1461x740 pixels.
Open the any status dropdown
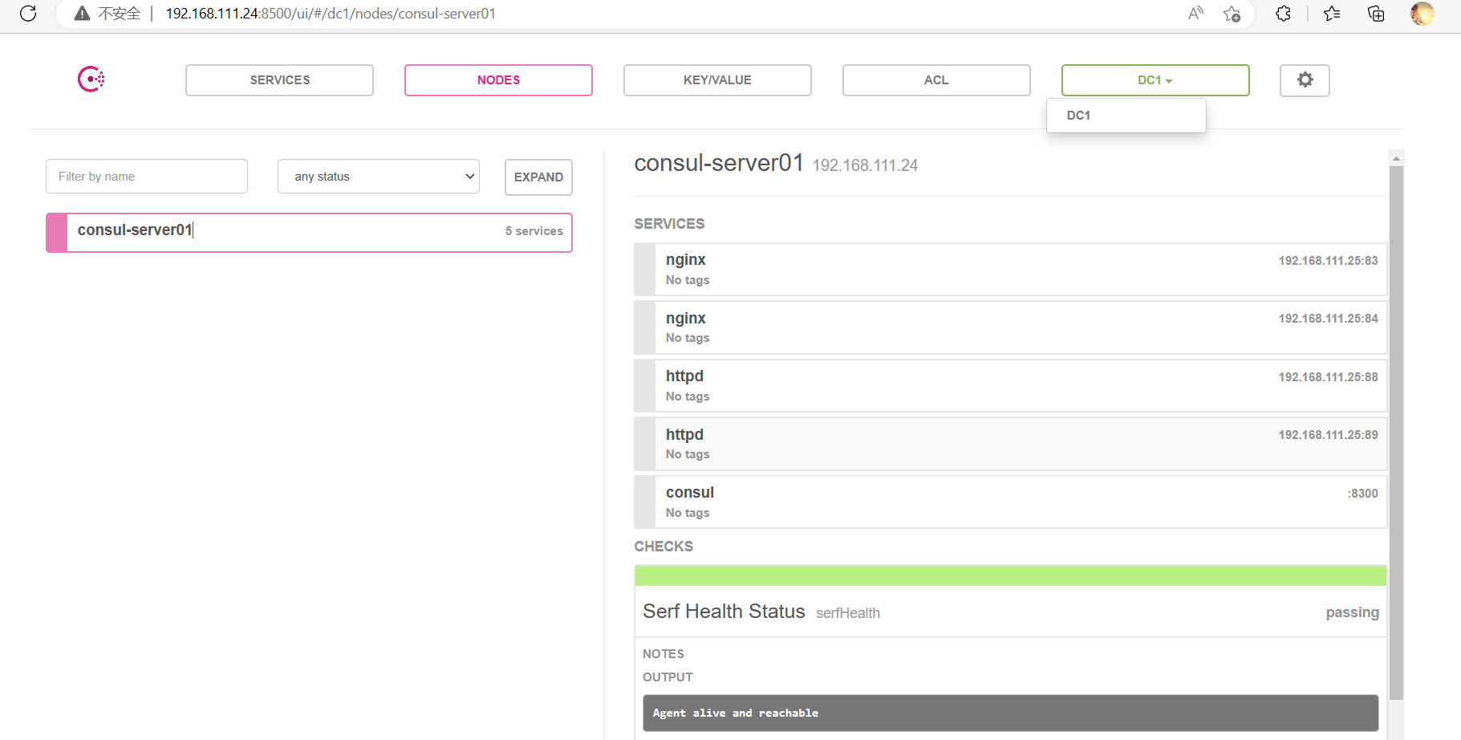[379, 177]
